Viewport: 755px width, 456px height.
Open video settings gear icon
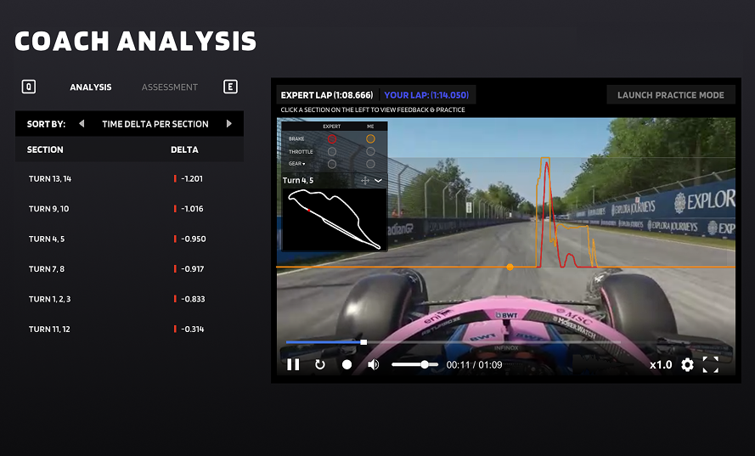point(687,364)
